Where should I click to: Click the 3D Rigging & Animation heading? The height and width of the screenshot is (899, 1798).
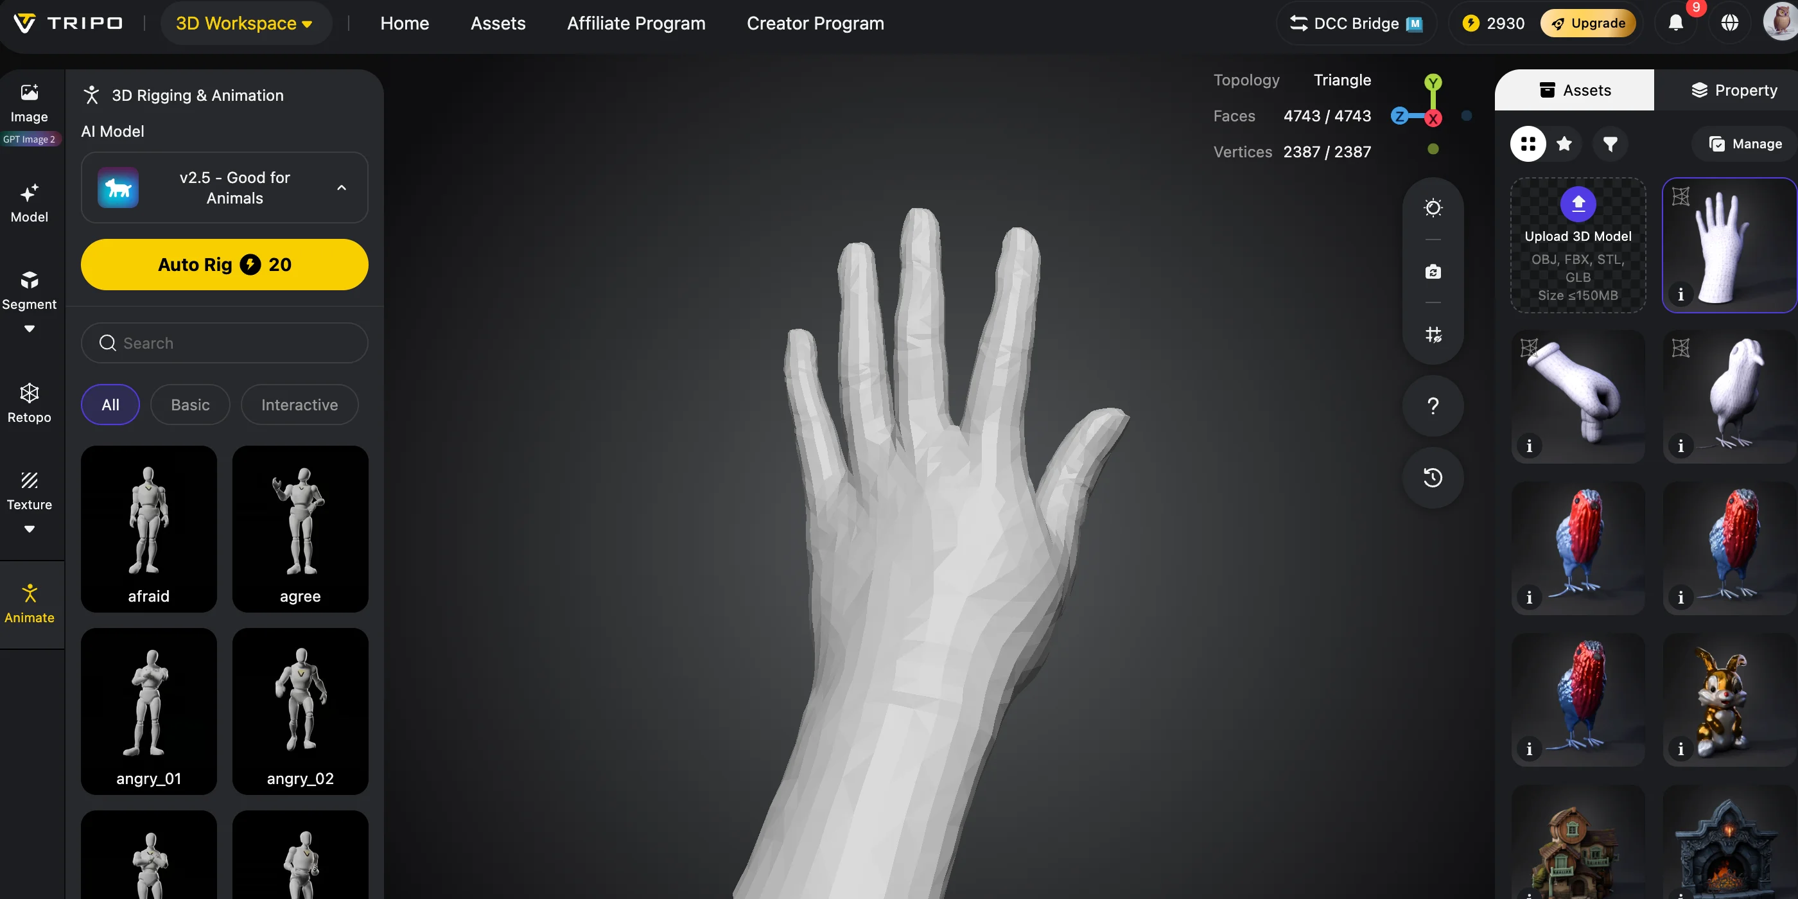tap(197, 95)
